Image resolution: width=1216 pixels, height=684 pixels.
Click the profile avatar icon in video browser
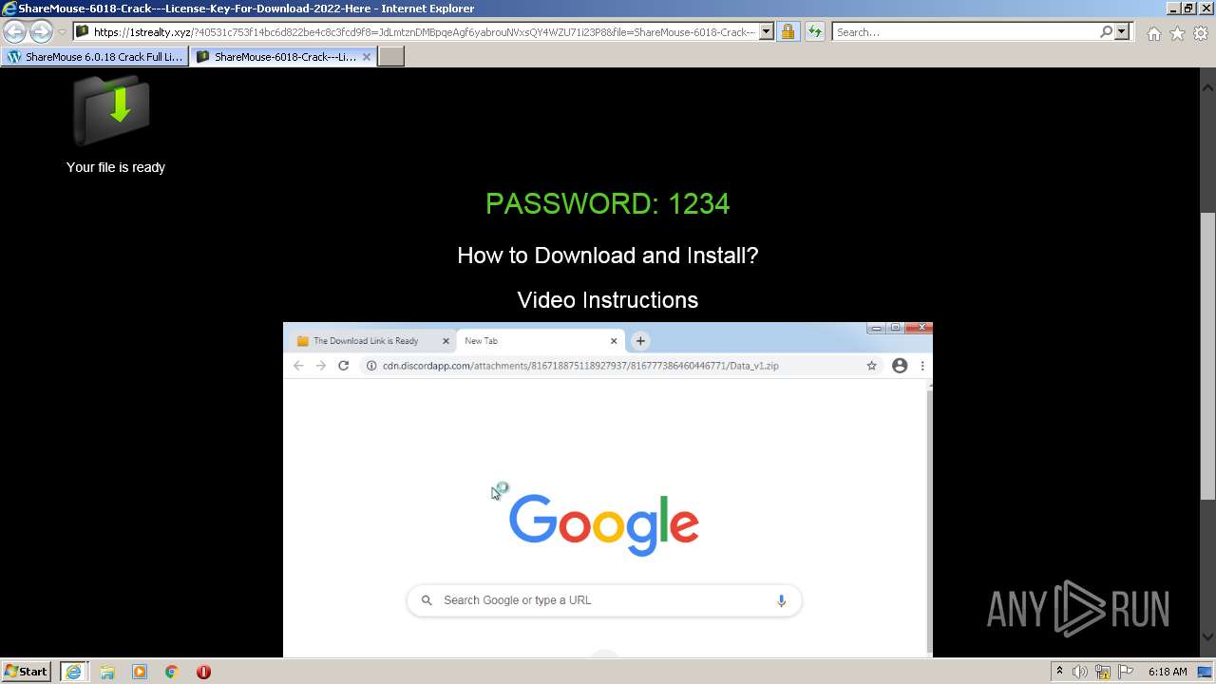click(x=900, y=366)
